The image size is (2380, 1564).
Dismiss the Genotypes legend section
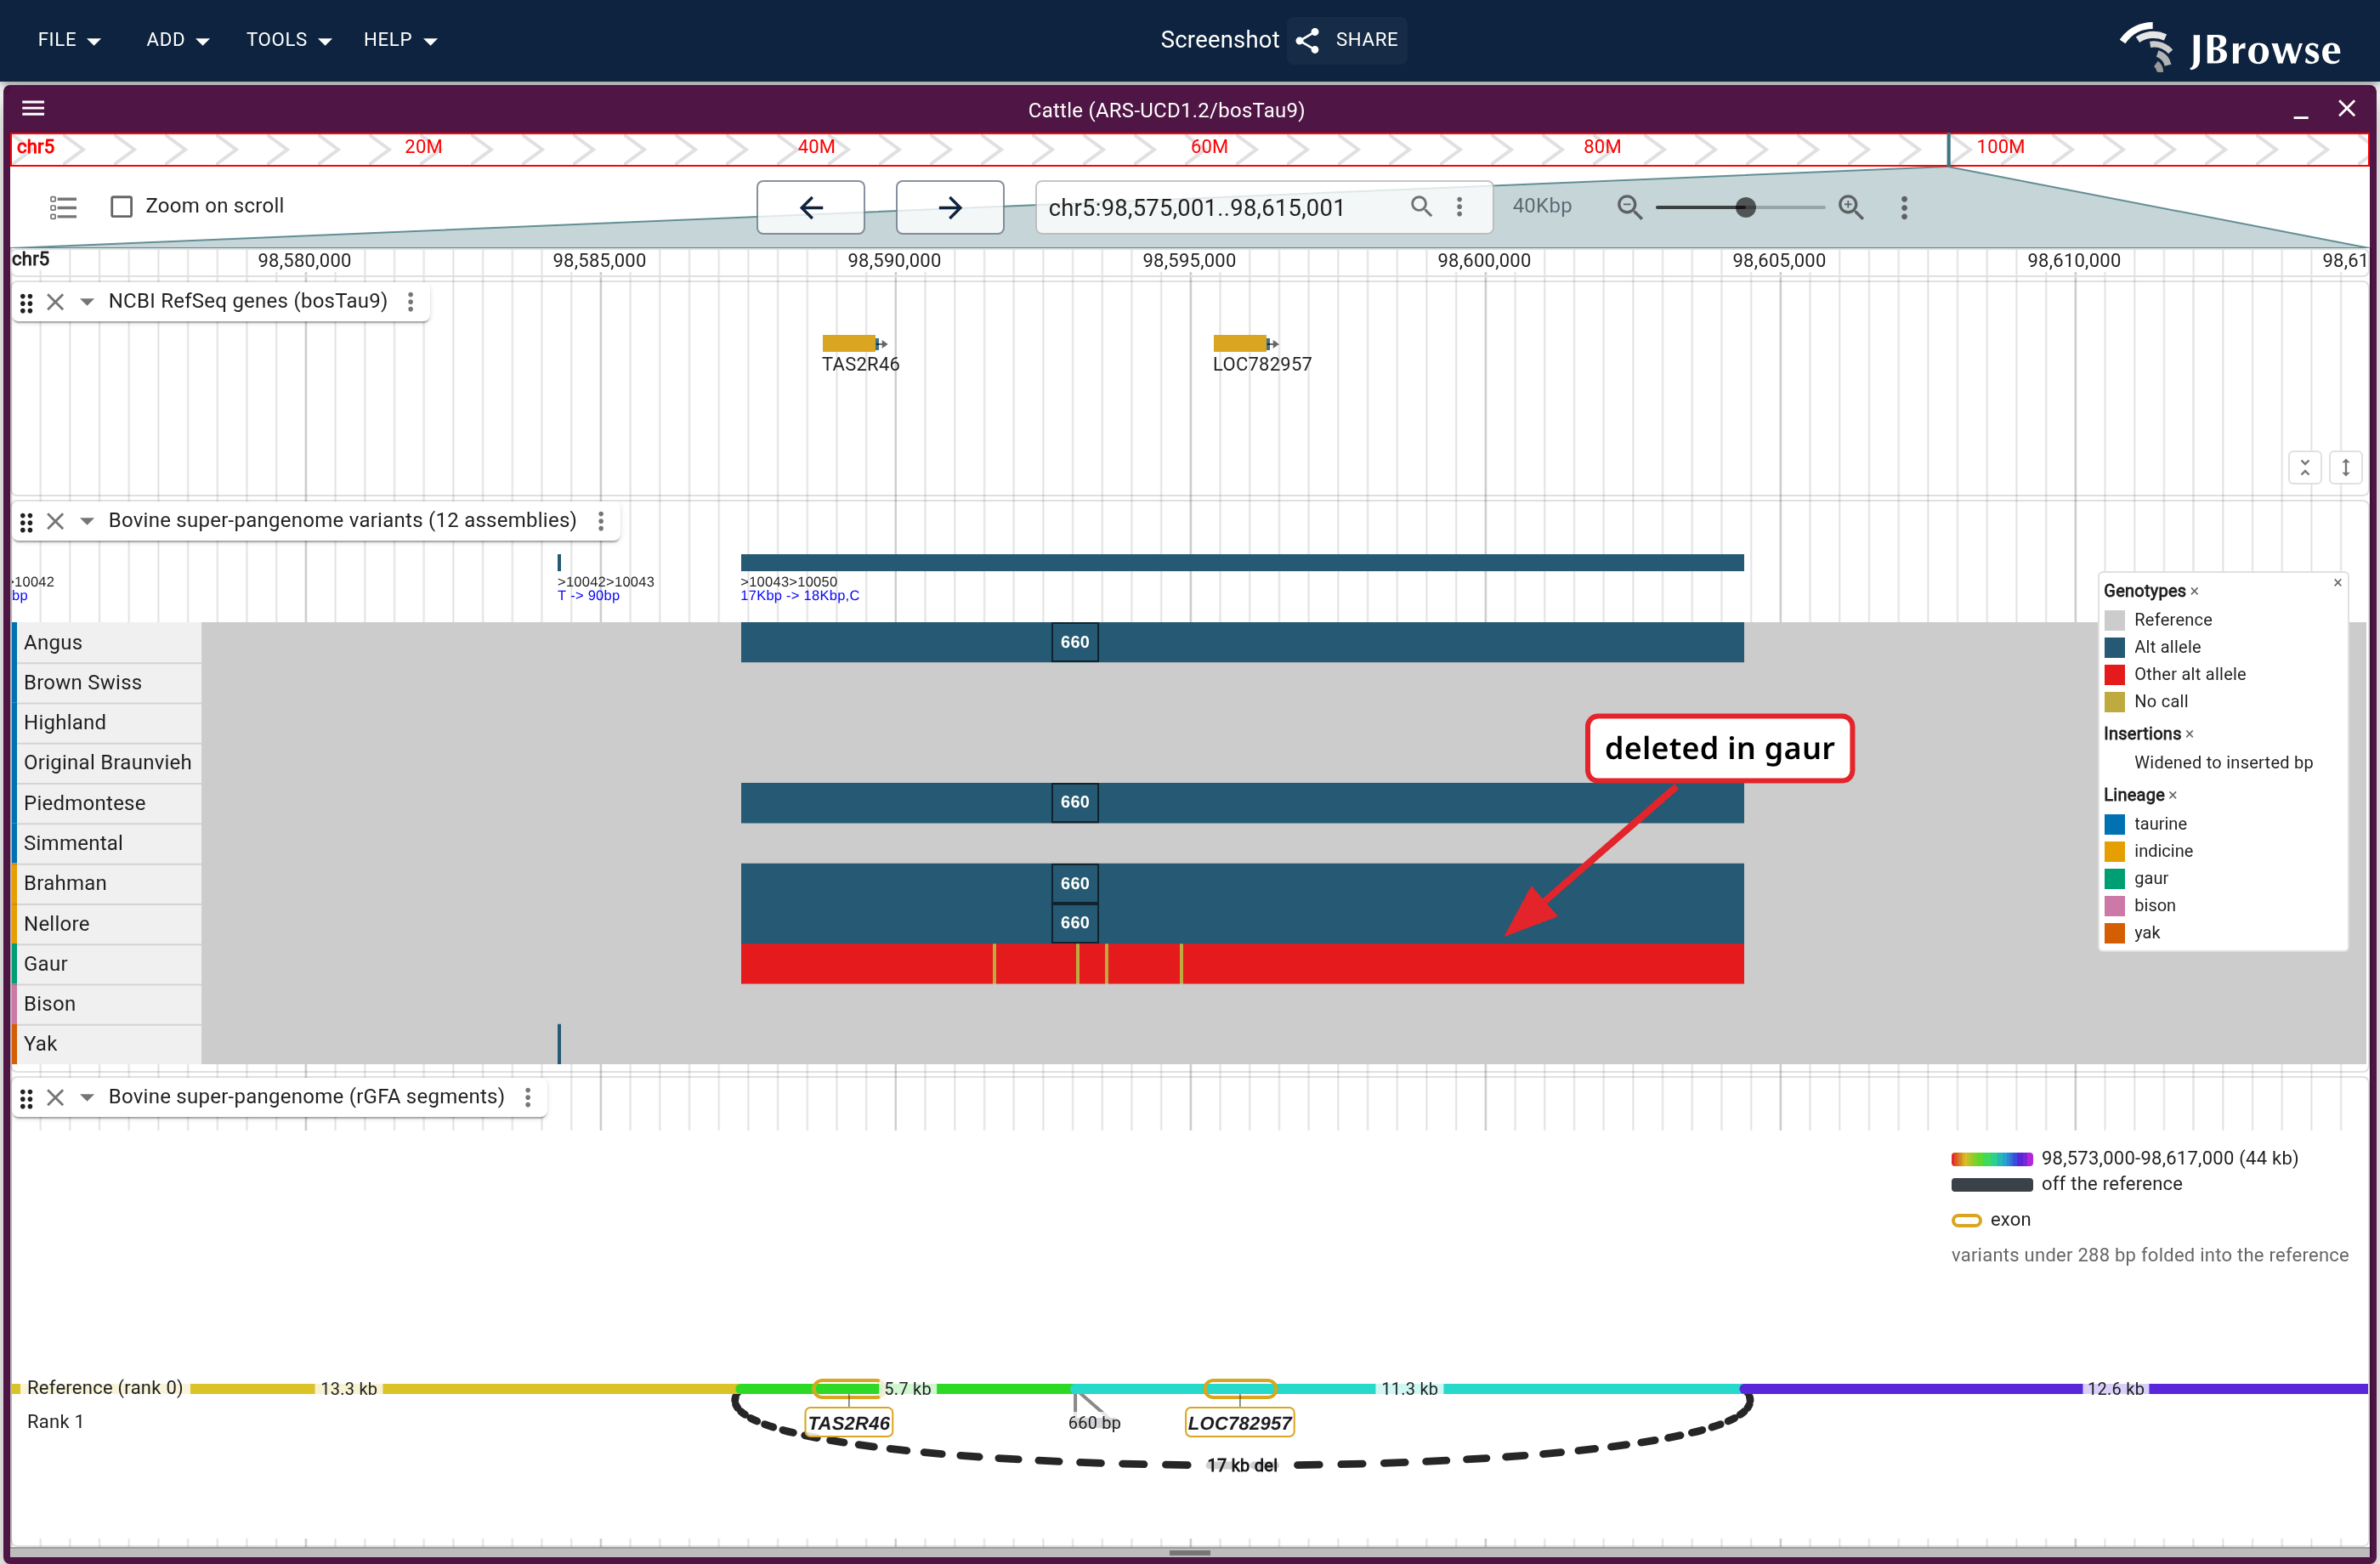[2195, 592]
